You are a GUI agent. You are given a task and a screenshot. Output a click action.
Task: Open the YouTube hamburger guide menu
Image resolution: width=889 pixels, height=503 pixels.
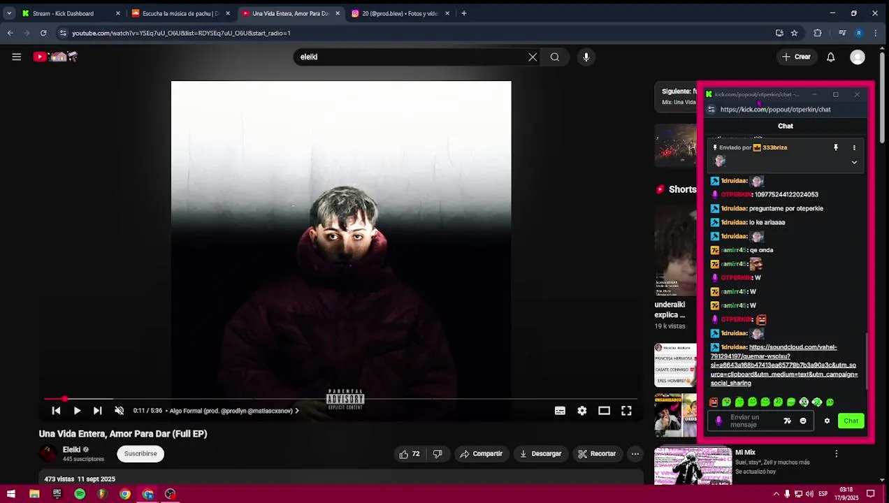click(x=16, y=57)
